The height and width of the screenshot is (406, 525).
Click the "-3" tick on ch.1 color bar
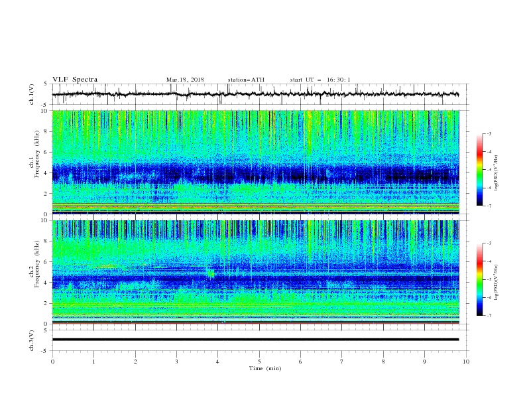(489, 133)
